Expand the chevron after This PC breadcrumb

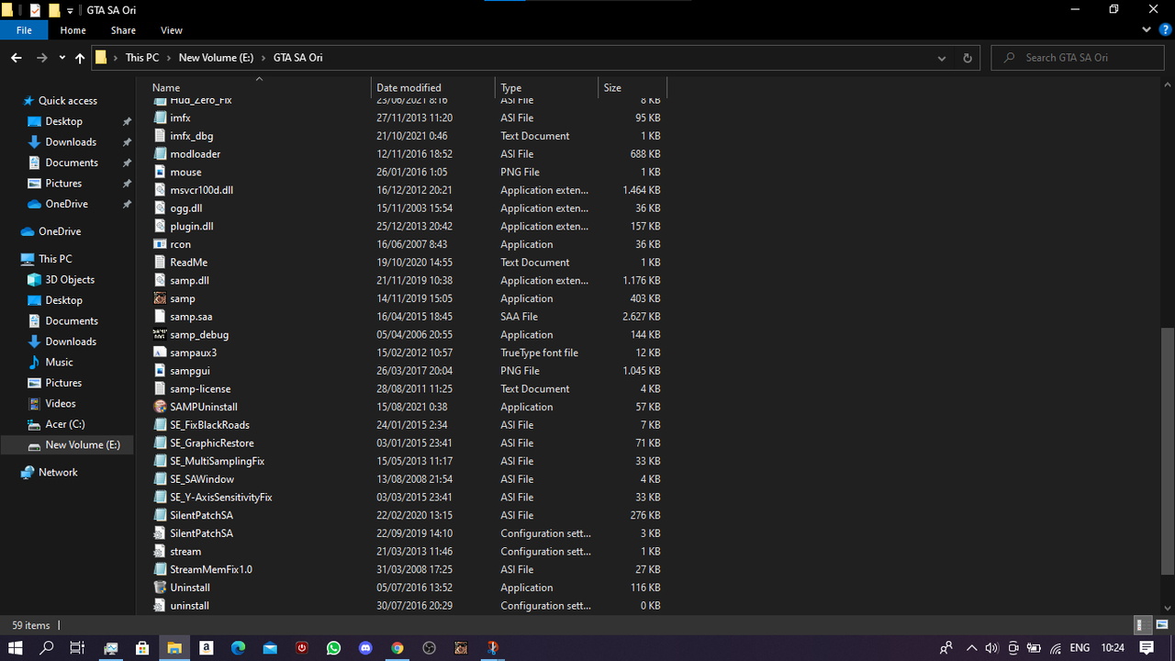pyautogui.click(x=169, y=58)
